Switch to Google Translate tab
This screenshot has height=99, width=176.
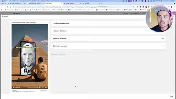coord(72,4)
